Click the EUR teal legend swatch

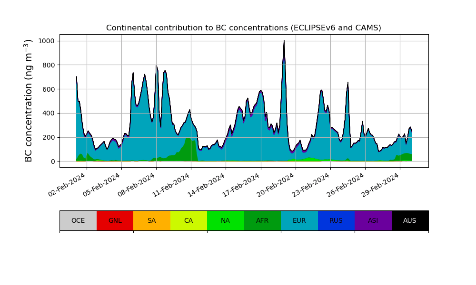point(299,220)
